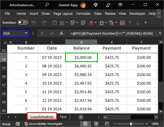Expand the clear filter icon dropdown
The image size is (164, 127).
pyautogui.click(x=67, y=23)
